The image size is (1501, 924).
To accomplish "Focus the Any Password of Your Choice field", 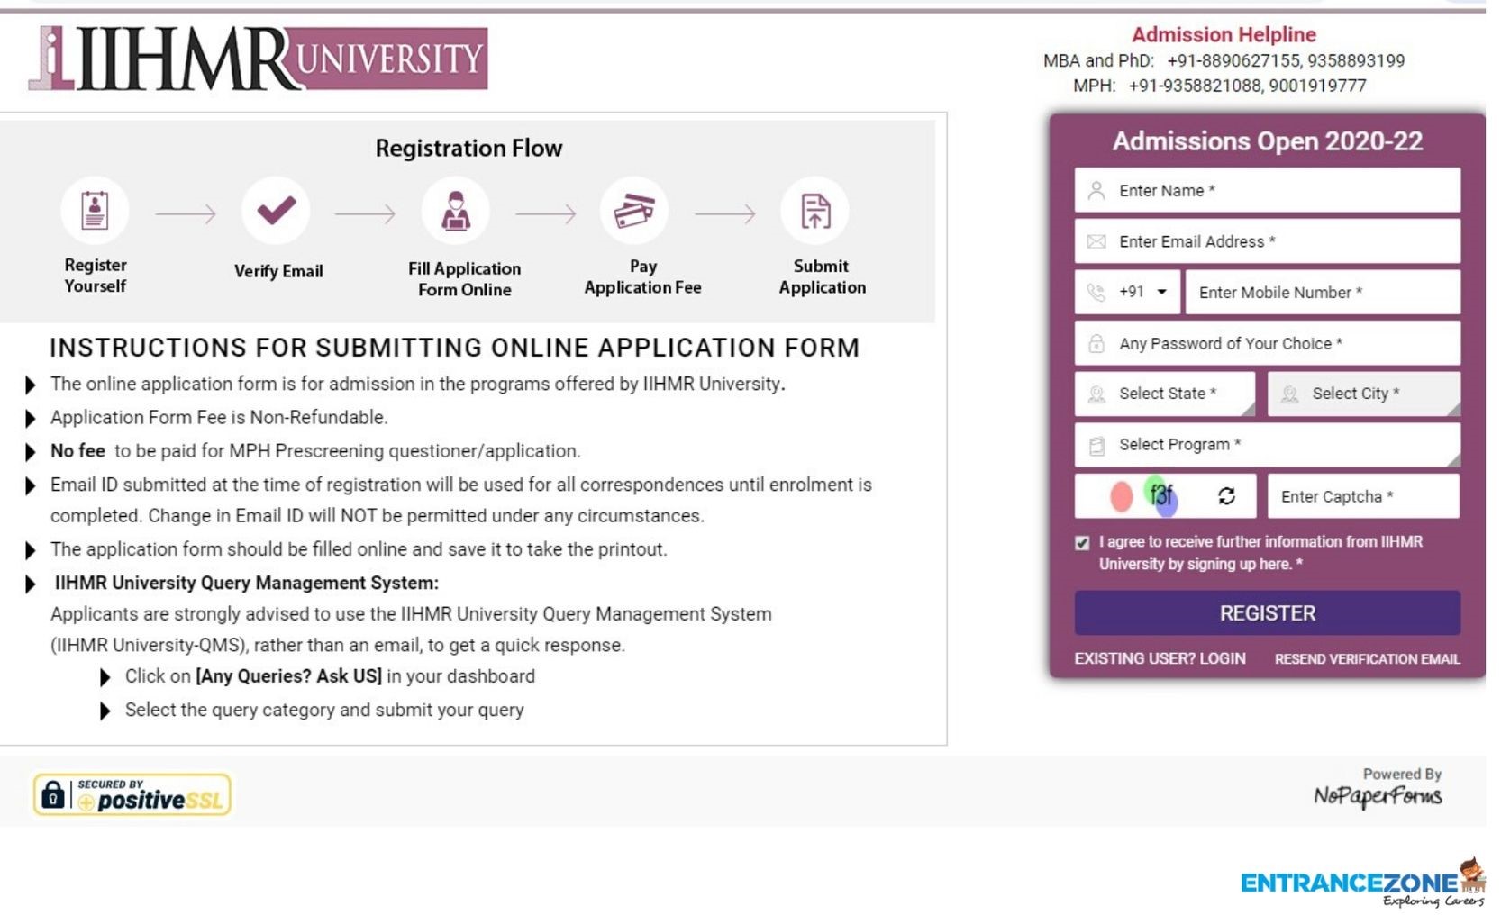I will pos(1268,343).
